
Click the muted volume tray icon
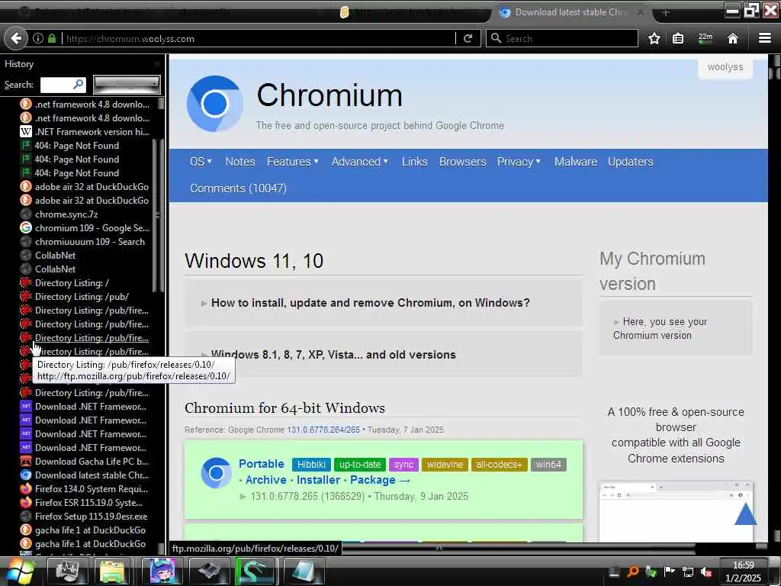706,572
